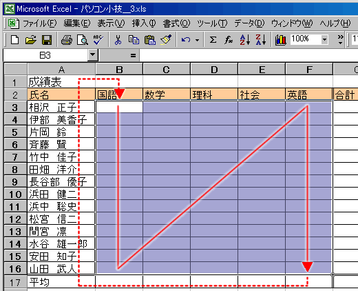Open Print Preview via the magnifier icon
Viewport: 358px width, 291px height.
coord(83,40)
